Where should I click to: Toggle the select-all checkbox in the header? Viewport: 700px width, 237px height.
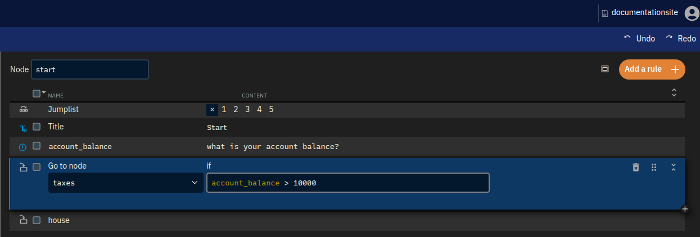pyautogui.click(x=37, y=94)
